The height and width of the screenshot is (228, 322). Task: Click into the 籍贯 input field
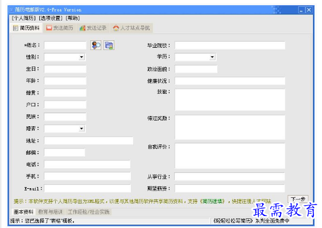(65, 93)
